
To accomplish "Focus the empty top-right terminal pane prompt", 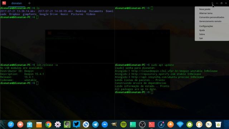I will pyautogui.click(x=152, y=8).
